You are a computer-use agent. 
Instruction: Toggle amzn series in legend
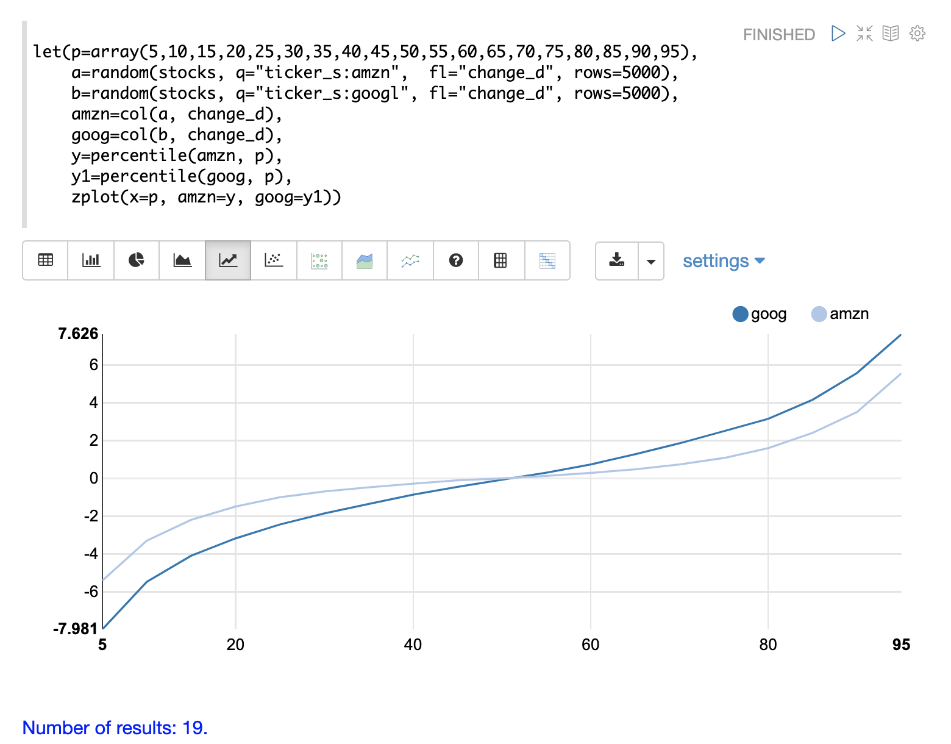click(840, 314)
